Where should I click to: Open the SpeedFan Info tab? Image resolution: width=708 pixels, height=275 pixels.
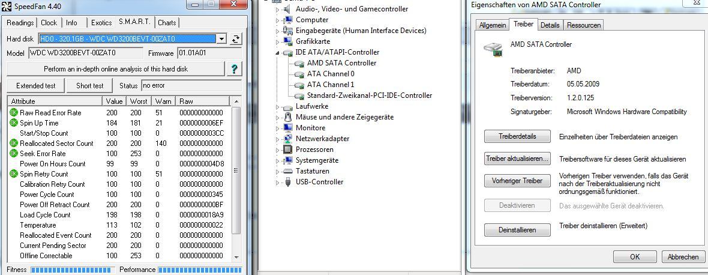pyautogui.click(x=72, y=23)
